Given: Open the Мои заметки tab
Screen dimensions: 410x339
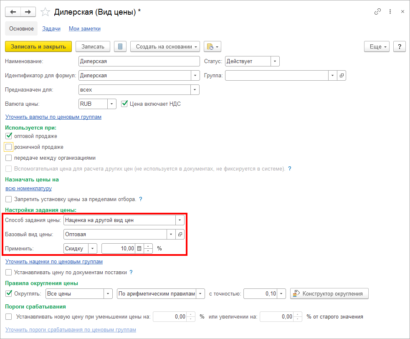Looking at the screenshot, I should coord(84,29).
